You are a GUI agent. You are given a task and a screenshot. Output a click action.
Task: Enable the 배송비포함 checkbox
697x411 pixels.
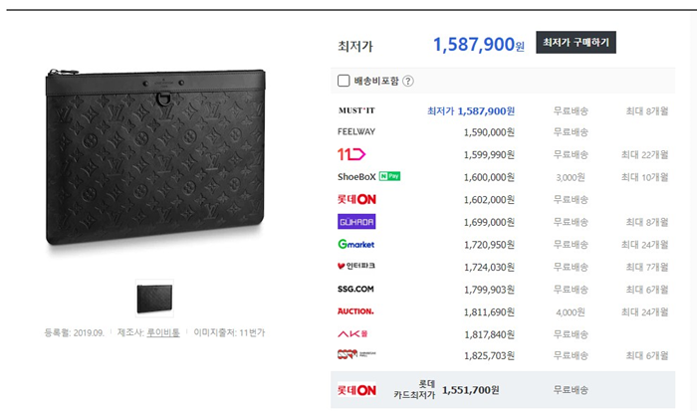(x=344, y=81)
